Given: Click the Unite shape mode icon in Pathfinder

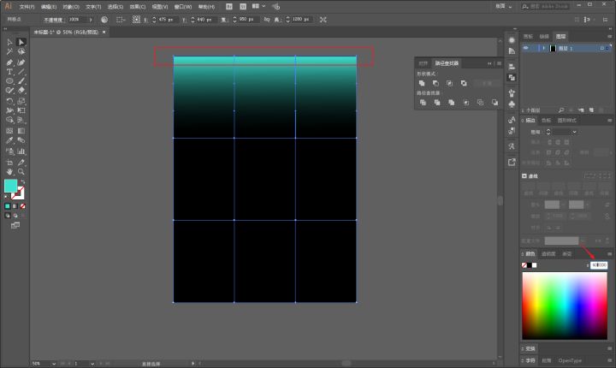Looking at the screenshot, I should pyautogui.click(x=422, y=83).
